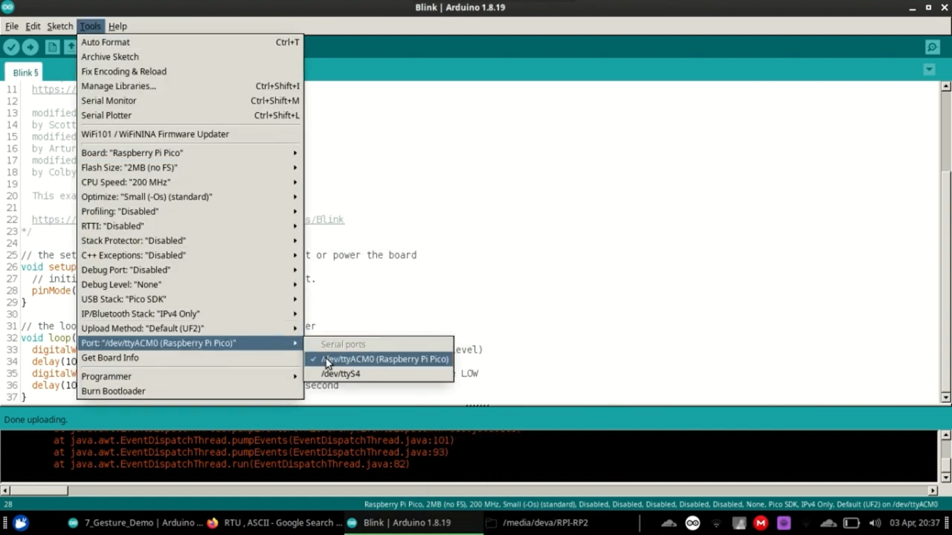Click the "Done uploading." status message
Image resolution: width=952 pixels, height=535 pixels.
pyautogui.click(x=36, y=419)
